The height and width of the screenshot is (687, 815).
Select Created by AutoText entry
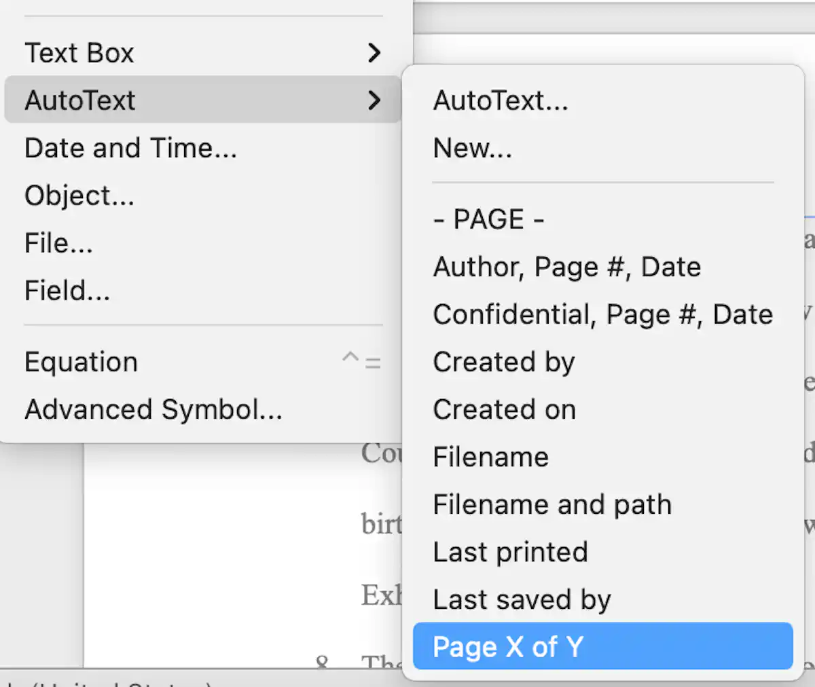[x=504, y=362]
